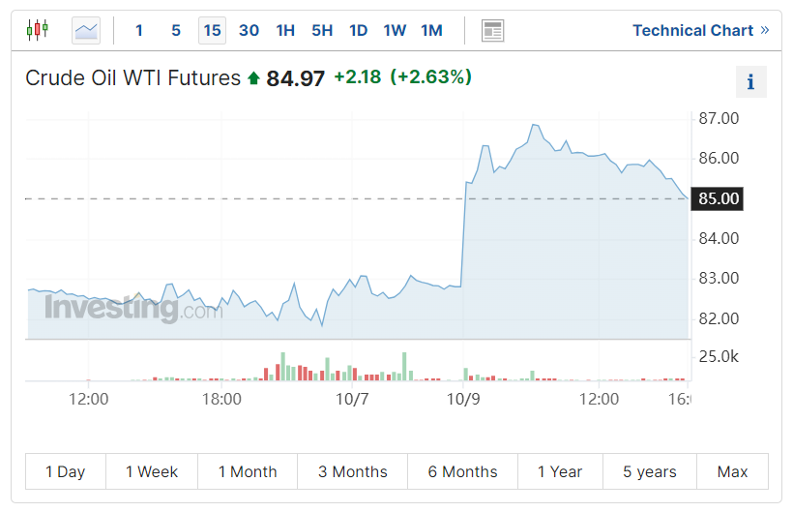Image resolution: width=793 pixels, height=512 pixels.
Task: Click the Max range button
Action: (732, 471)
